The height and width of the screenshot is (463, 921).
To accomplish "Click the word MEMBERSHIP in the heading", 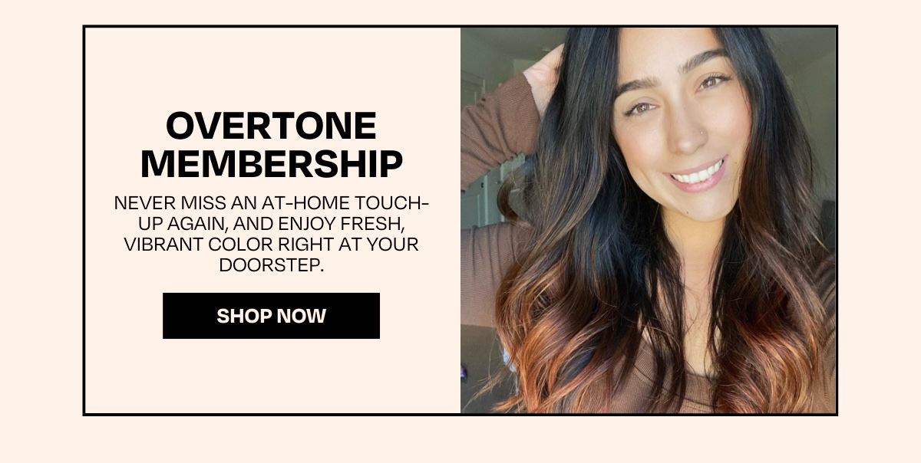I will [x=272, y=163].
